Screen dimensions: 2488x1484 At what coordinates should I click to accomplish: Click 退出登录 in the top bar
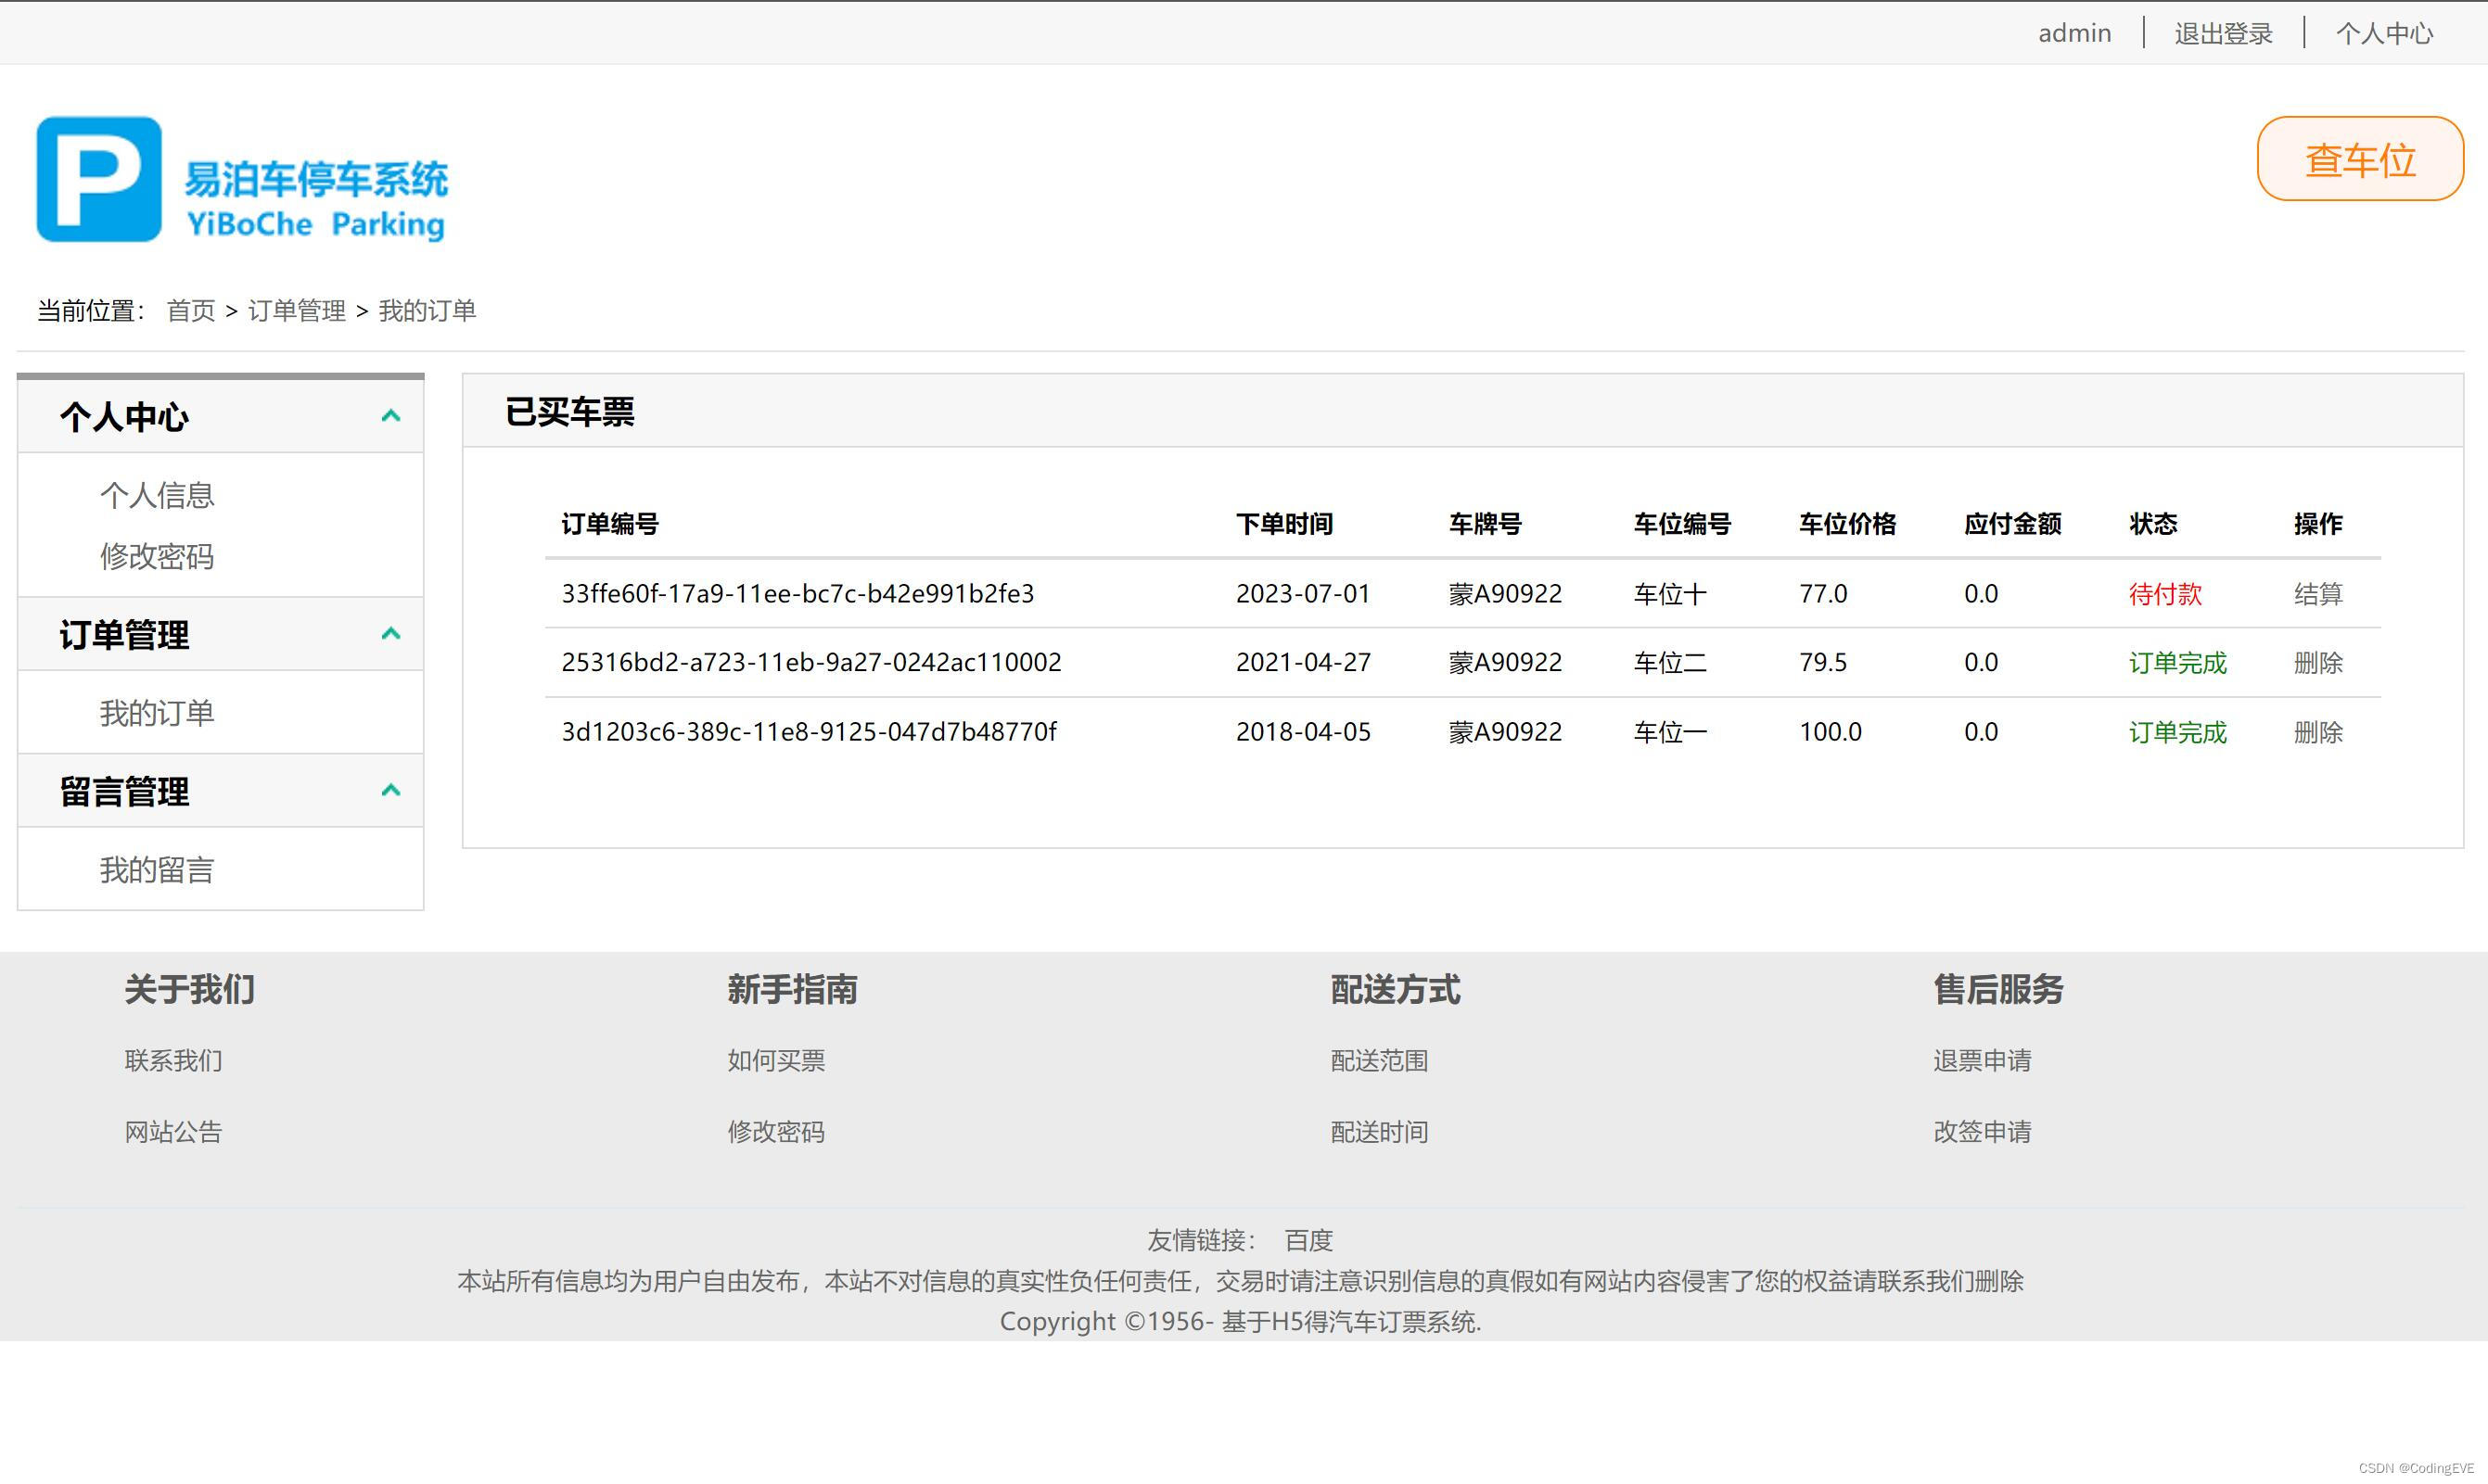tap(2223, 33)
